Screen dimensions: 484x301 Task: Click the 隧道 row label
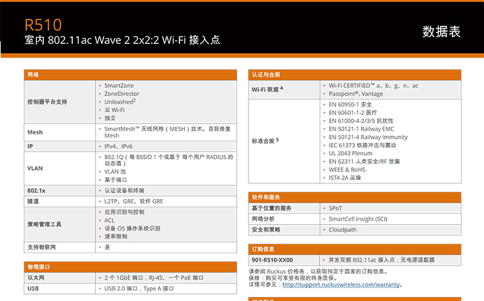tap(33, 202)
